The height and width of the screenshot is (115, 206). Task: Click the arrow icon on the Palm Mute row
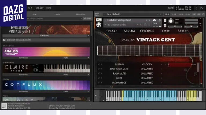pos(101,73)
